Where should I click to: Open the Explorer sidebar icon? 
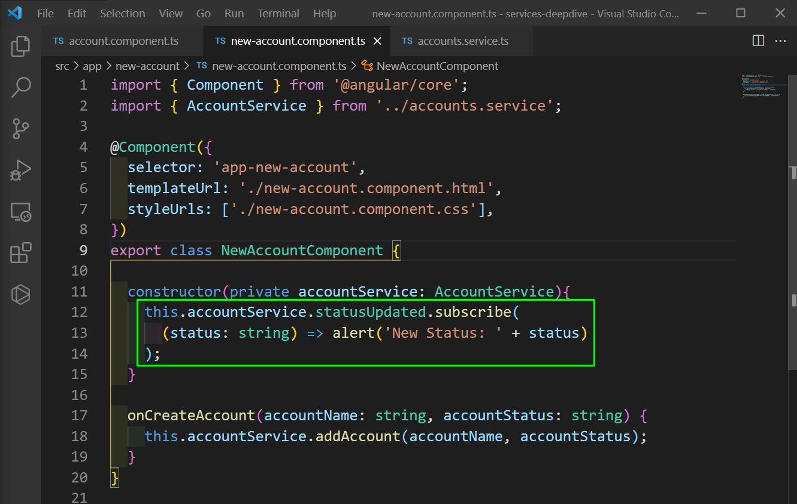[20, 46]
